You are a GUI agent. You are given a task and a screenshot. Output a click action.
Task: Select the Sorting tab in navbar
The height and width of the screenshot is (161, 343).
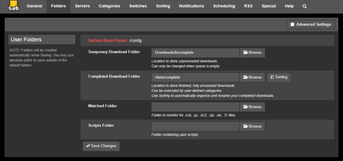163,6
